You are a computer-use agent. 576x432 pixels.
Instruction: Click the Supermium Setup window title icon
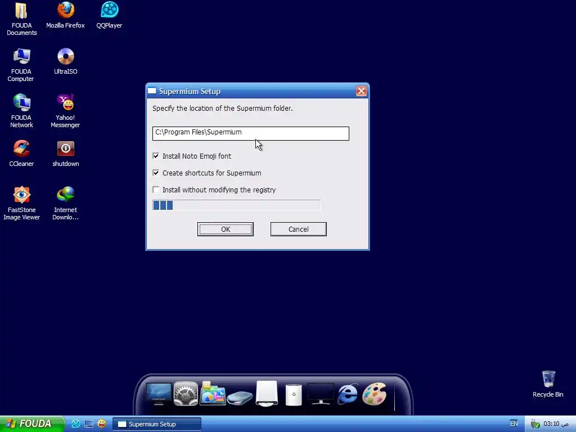tap(152, 91)
